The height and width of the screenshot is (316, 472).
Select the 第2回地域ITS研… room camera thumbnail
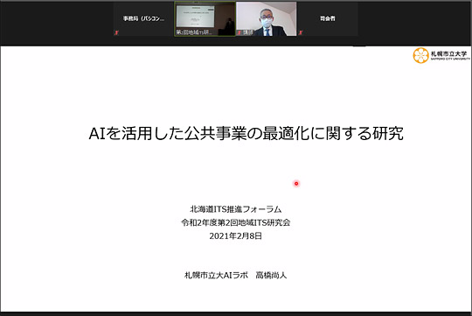205,18
